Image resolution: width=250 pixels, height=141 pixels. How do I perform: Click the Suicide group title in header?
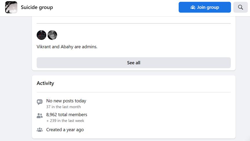point(37,7)
